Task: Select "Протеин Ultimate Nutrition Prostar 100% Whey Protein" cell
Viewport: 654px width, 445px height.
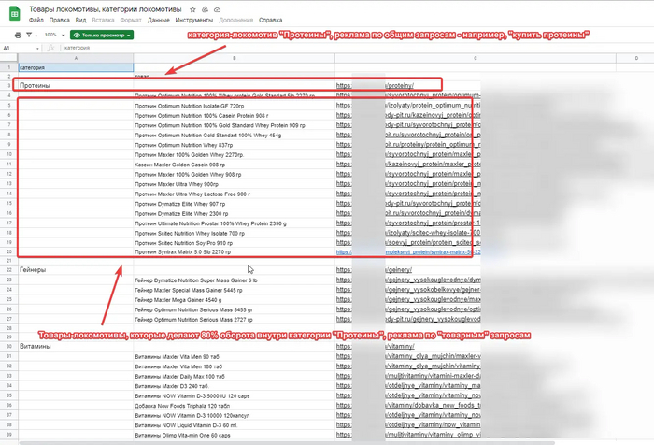Action: (x=234, y=223)
